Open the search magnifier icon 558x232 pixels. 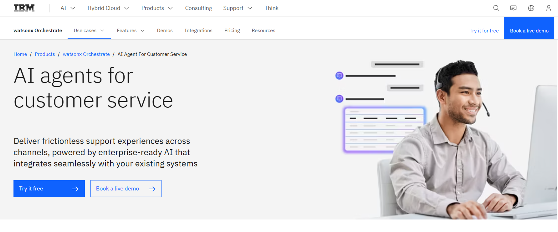click(x=496, y=8)
